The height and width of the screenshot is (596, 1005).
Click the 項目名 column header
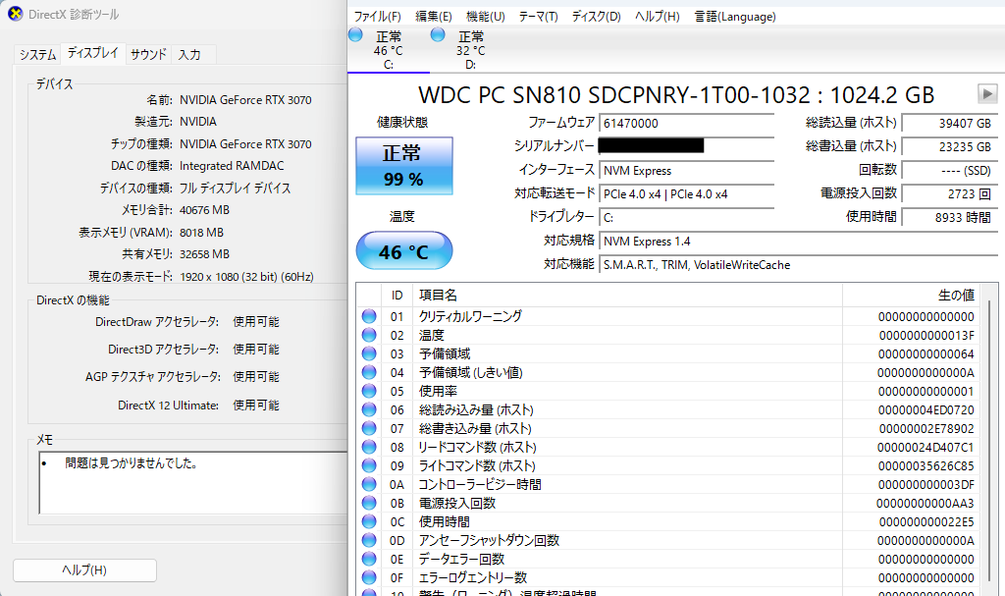point(627,296)
